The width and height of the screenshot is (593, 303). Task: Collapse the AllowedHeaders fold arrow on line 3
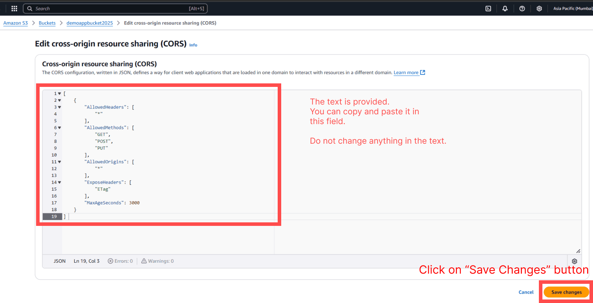[60, 107]
